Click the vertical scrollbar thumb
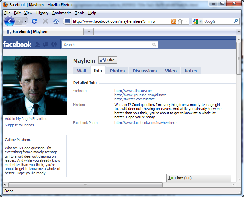244x197 pixels. click(239, 58)
